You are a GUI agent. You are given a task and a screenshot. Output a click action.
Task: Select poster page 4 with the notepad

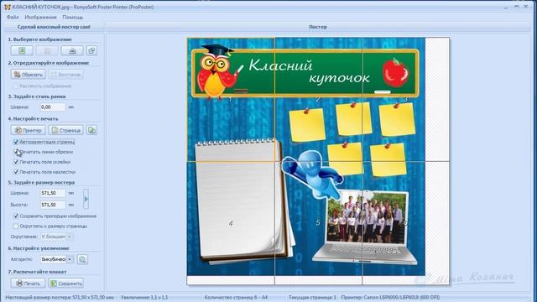[231, 223]
